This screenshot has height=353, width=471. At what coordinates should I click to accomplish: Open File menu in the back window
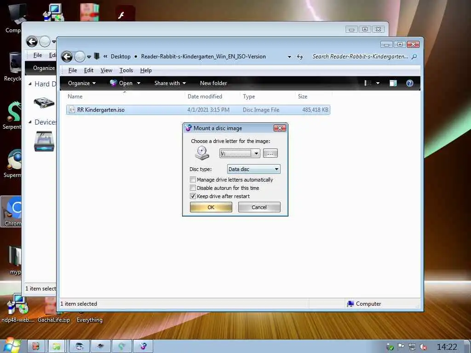click(38, 55)
